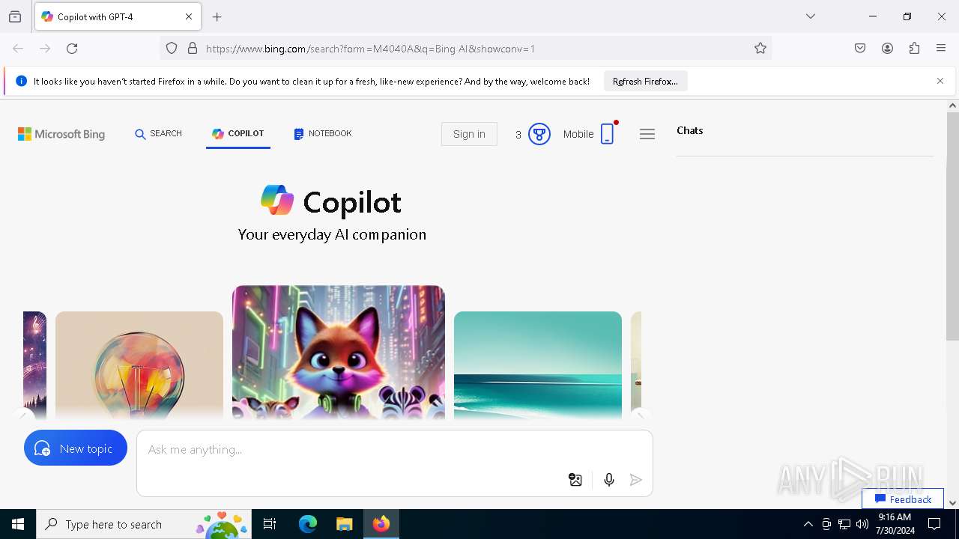
Task: Launch Microsoft Edge from the taskbar
Action: 308,524
